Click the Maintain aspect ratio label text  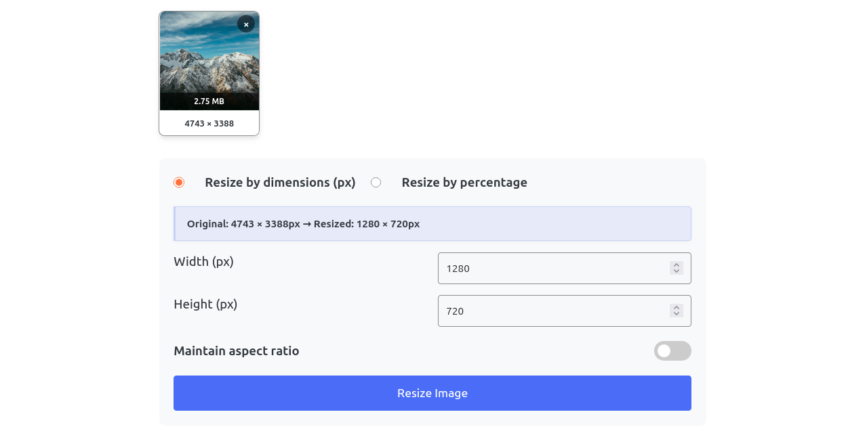click(x=236, y=350)
